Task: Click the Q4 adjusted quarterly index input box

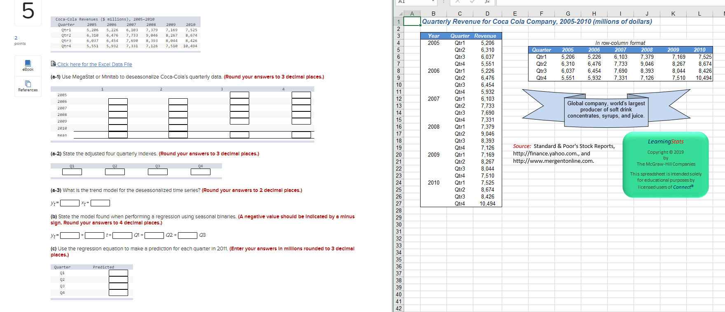Action: tap(201, 172)
